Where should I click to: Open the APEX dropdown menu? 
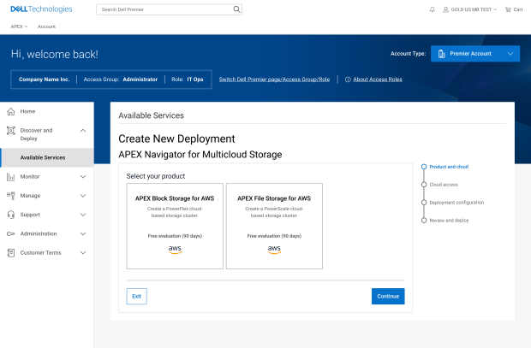[20, 27]
